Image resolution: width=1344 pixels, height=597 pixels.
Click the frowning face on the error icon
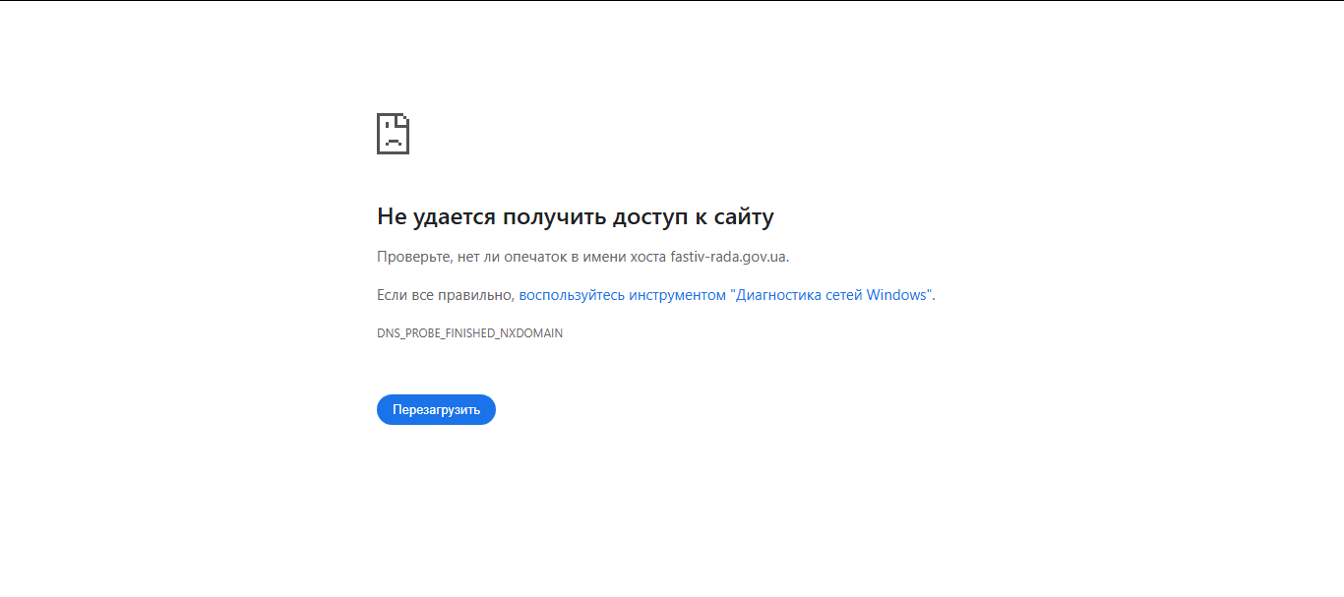pos(392,139)
